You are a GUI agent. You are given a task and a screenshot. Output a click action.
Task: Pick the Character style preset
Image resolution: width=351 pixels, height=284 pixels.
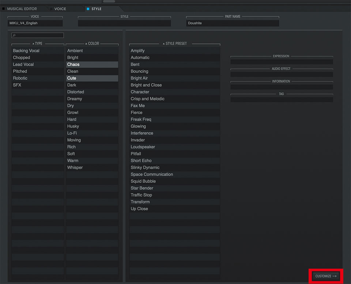coord(175,92)
